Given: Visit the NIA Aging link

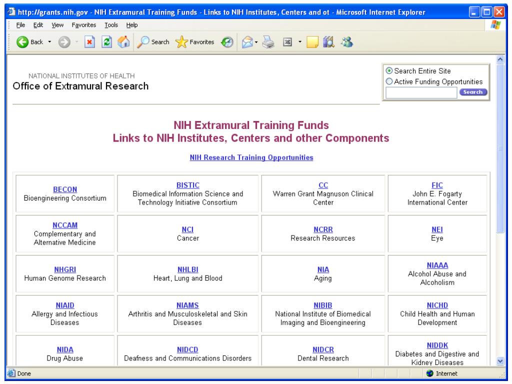Looking at the screenshot, I should 323,269.
